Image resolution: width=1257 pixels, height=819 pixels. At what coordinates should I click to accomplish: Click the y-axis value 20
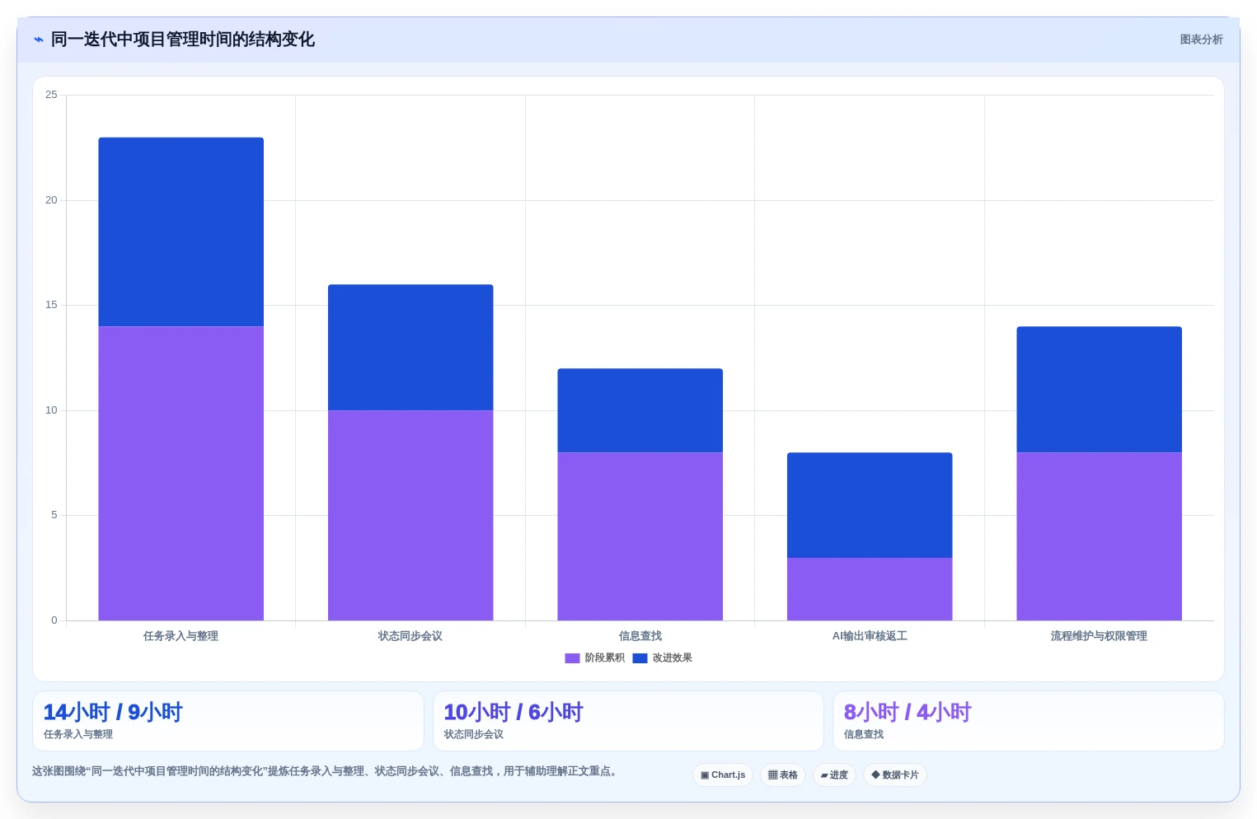click(x=51, y=200)
